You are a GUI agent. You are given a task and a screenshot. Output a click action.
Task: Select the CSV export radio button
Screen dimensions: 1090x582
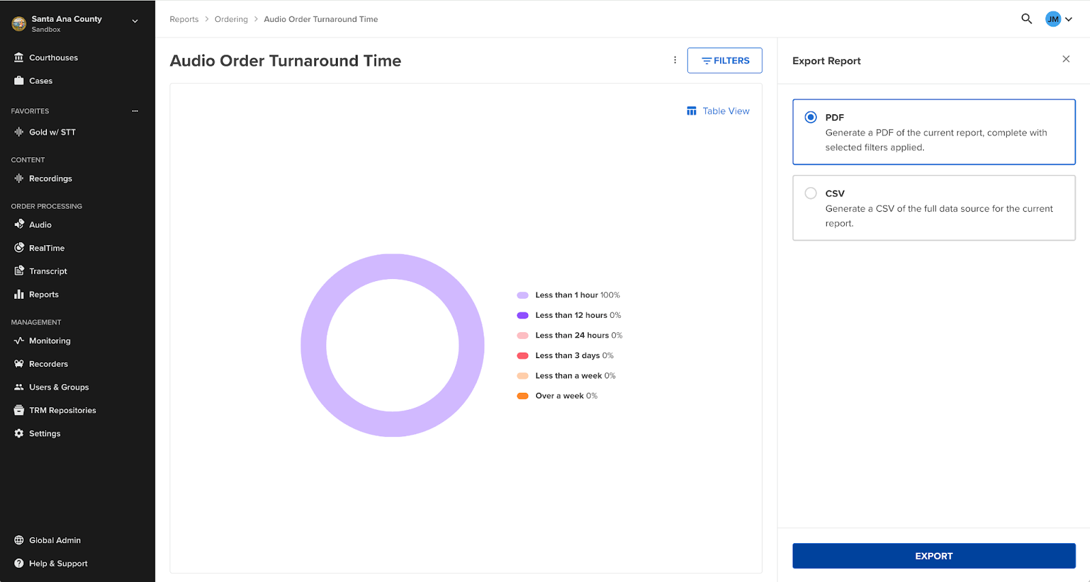click(811, 193)
